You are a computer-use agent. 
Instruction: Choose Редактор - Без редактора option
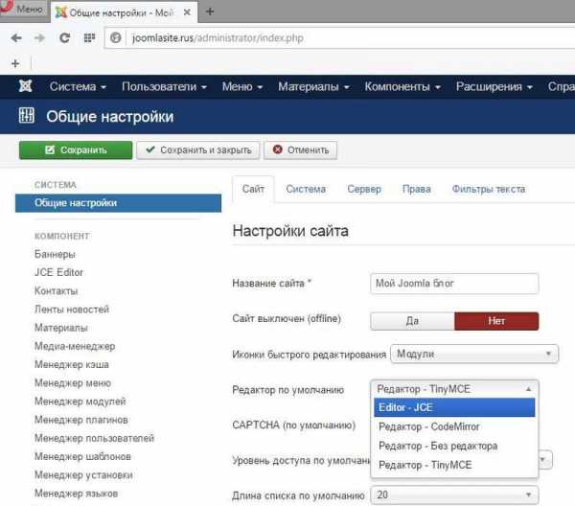click(454, 446)
